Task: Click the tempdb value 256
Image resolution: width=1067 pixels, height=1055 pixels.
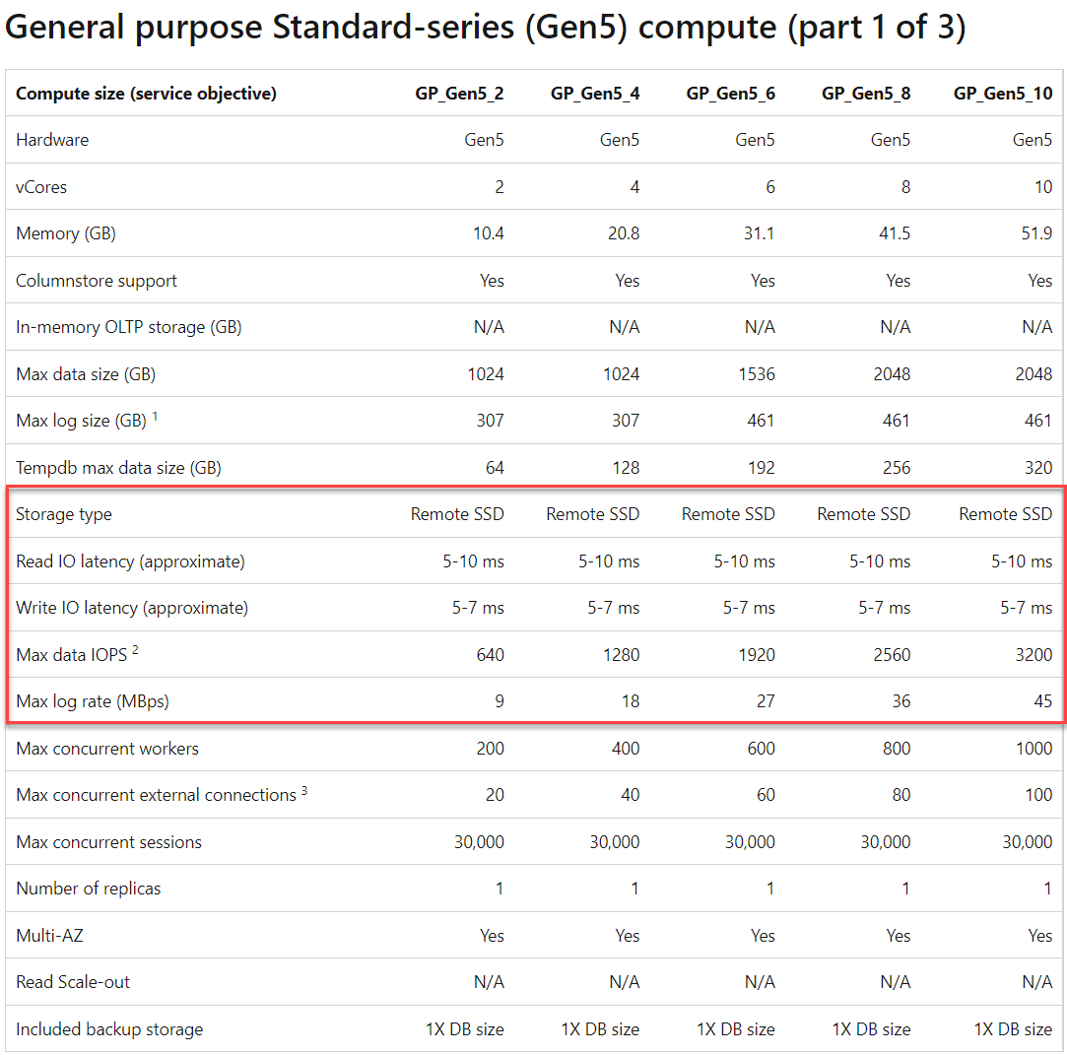Action: pos(897,468)
